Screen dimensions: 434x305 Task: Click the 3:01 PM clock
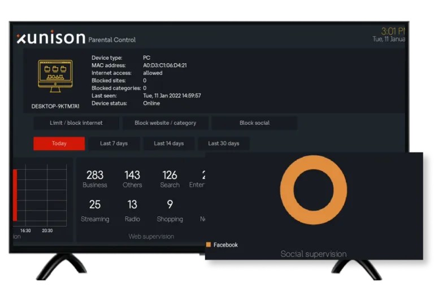pos(393,31)
